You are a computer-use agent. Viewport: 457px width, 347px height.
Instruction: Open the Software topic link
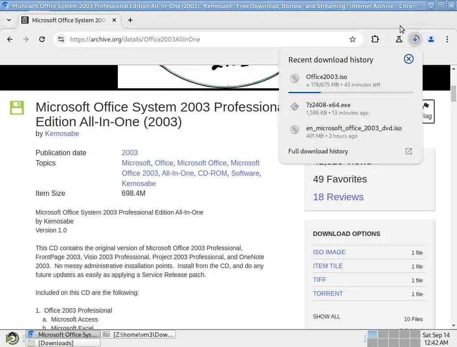(245, 173)
